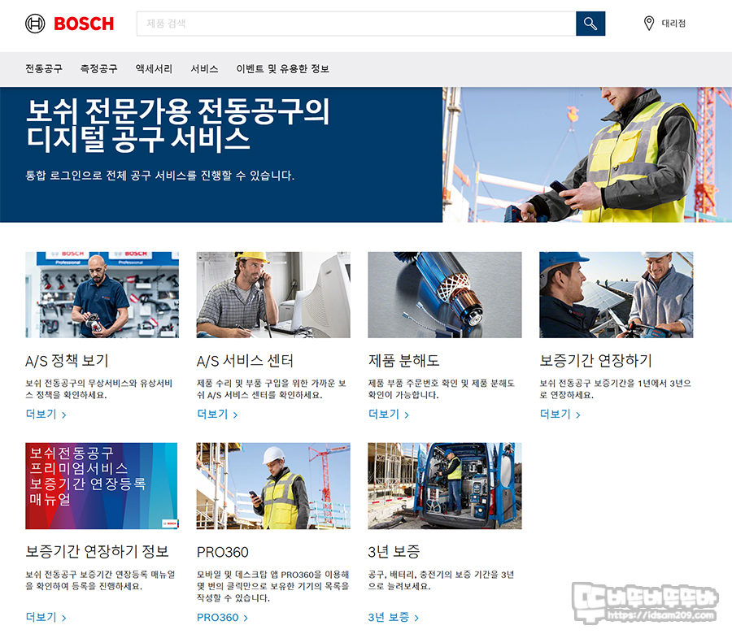Click the magnifier search button
The height and width of the screenshot is (634, 732).
[590, 24]
